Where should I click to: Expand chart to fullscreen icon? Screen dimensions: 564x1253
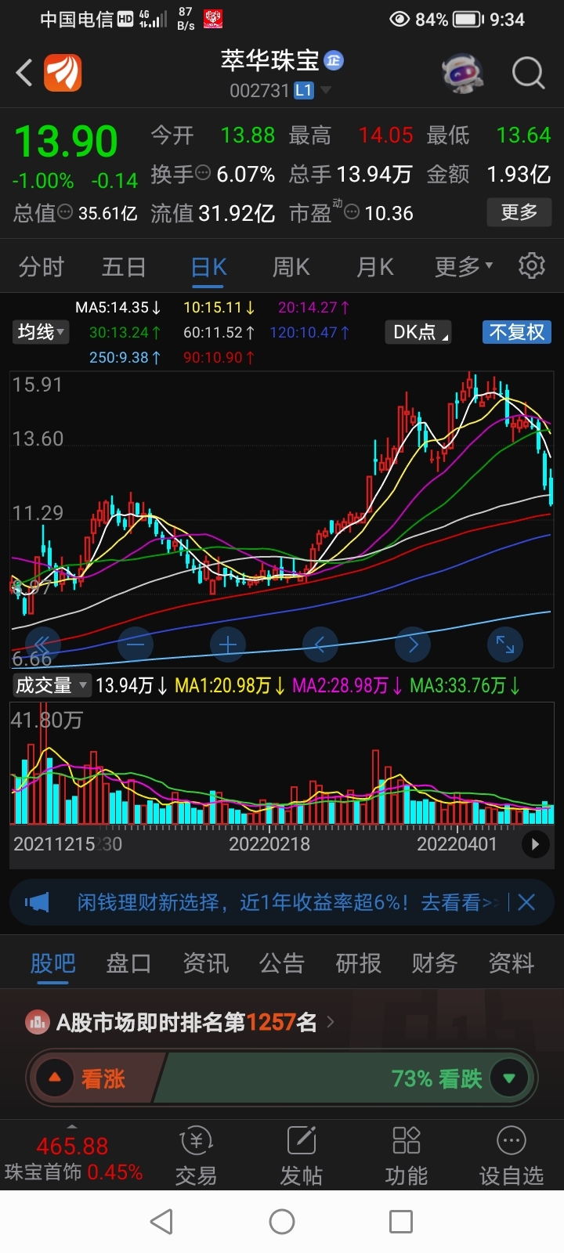pos(505,645)
